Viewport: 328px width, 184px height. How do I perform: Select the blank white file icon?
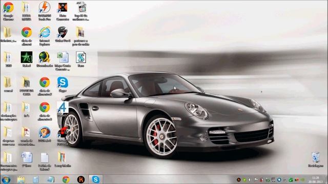[x=45, y=157]
